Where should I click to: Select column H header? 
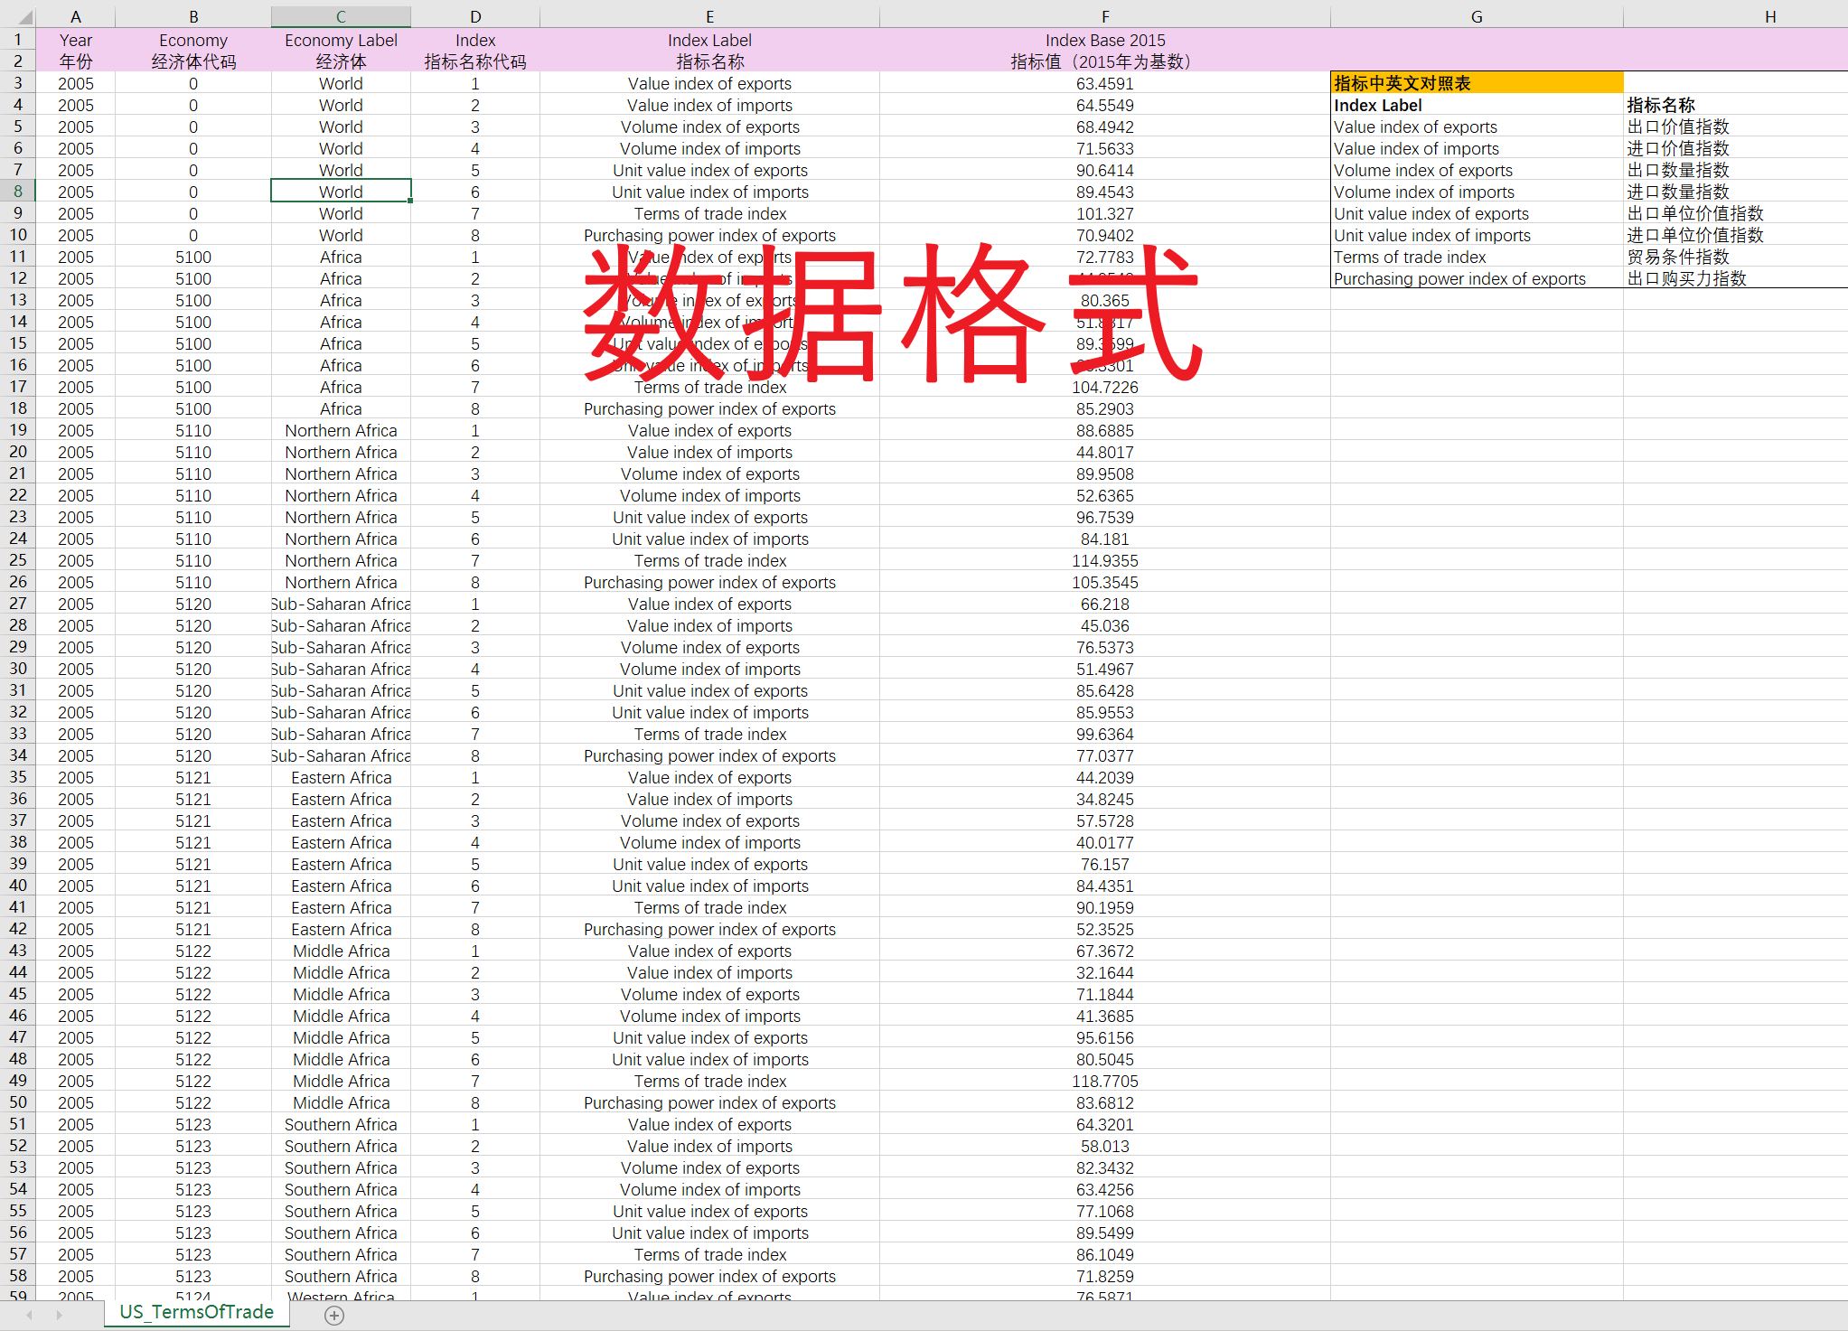[1769, 16]
